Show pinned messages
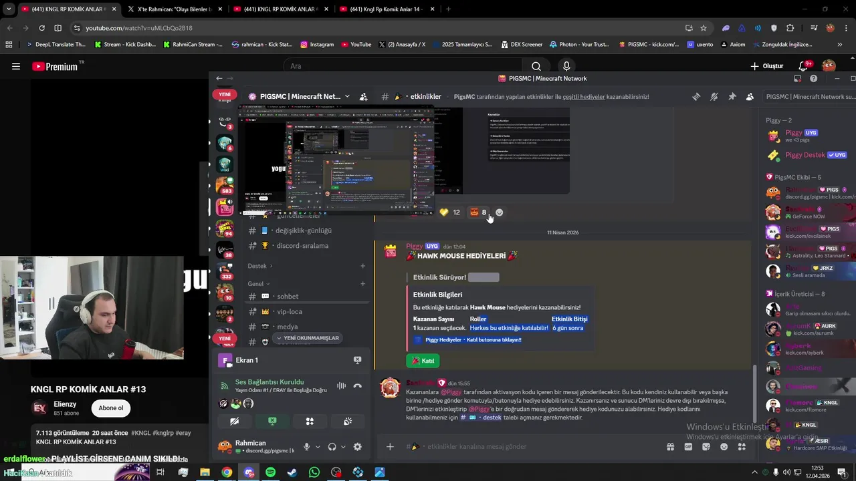This screenshot has width=856, height=481. pos(732,97)
